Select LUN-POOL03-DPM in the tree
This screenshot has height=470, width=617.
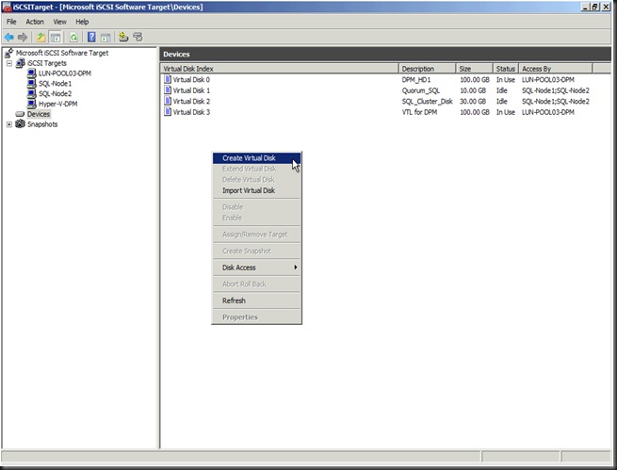click(64, 73)
